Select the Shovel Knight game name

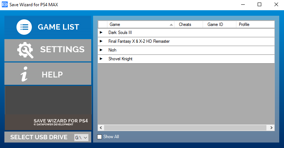pos(120,59)
